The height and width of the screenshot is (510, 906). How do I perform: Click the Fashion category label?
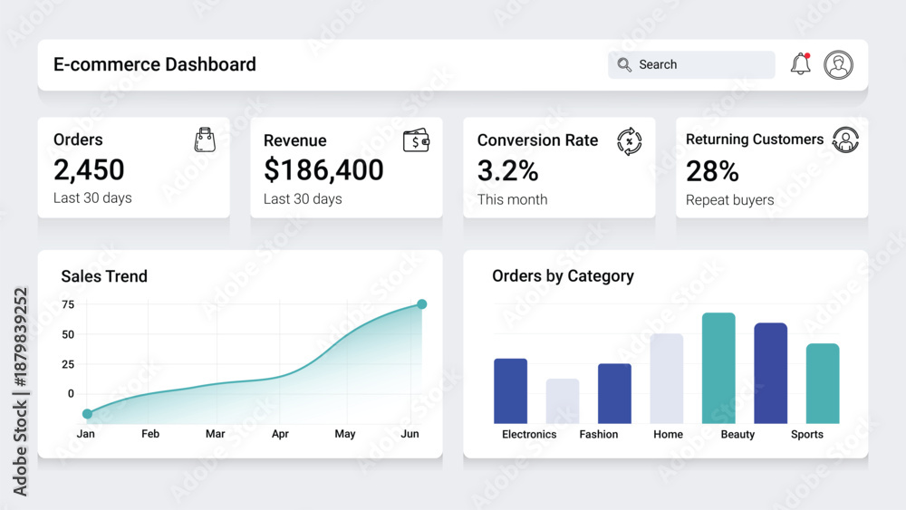point(599,434)
